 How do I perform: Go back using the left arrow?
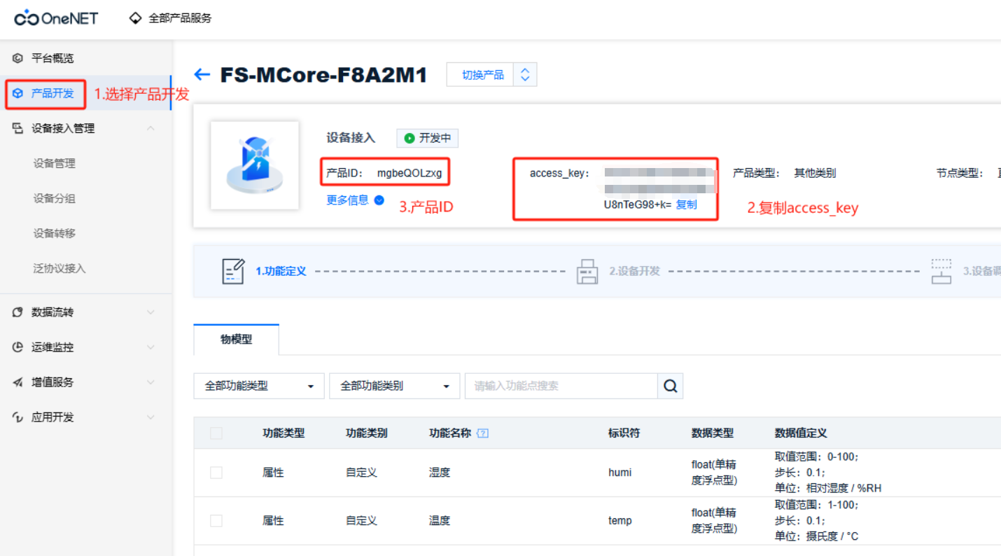tap(202, 75)
